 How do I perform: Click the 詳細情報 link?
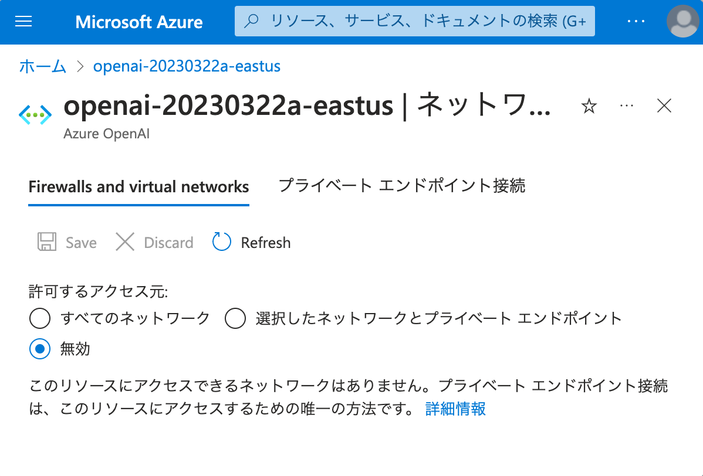(455, 409)
